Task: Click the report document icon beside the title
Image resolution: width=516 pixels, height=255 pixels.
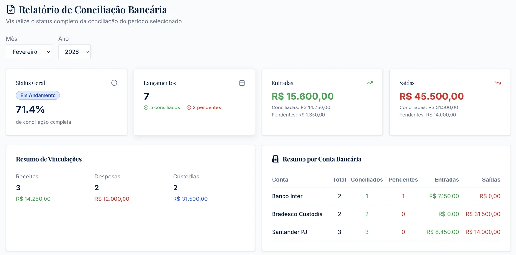Action: pyautogui.click(x=11, y=9)
